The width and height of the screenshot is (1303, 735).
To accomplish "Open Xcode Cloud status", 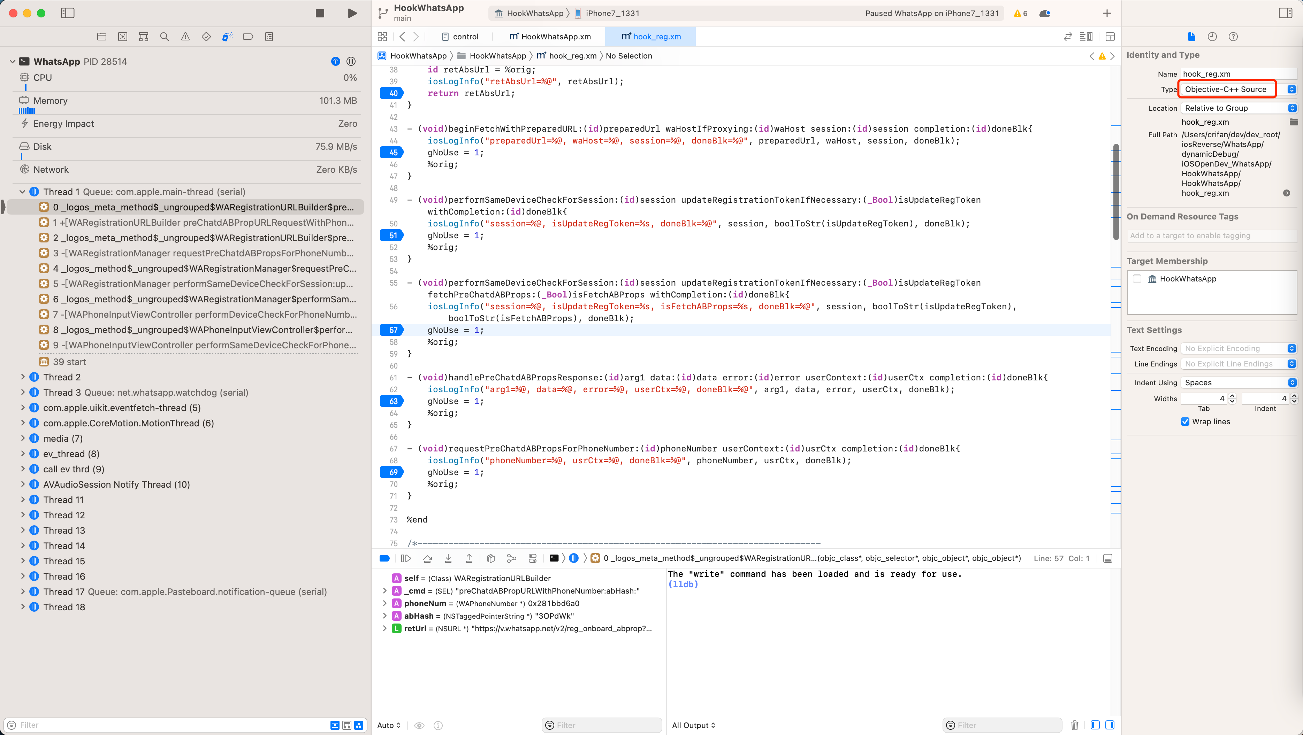I will 1044,13.
